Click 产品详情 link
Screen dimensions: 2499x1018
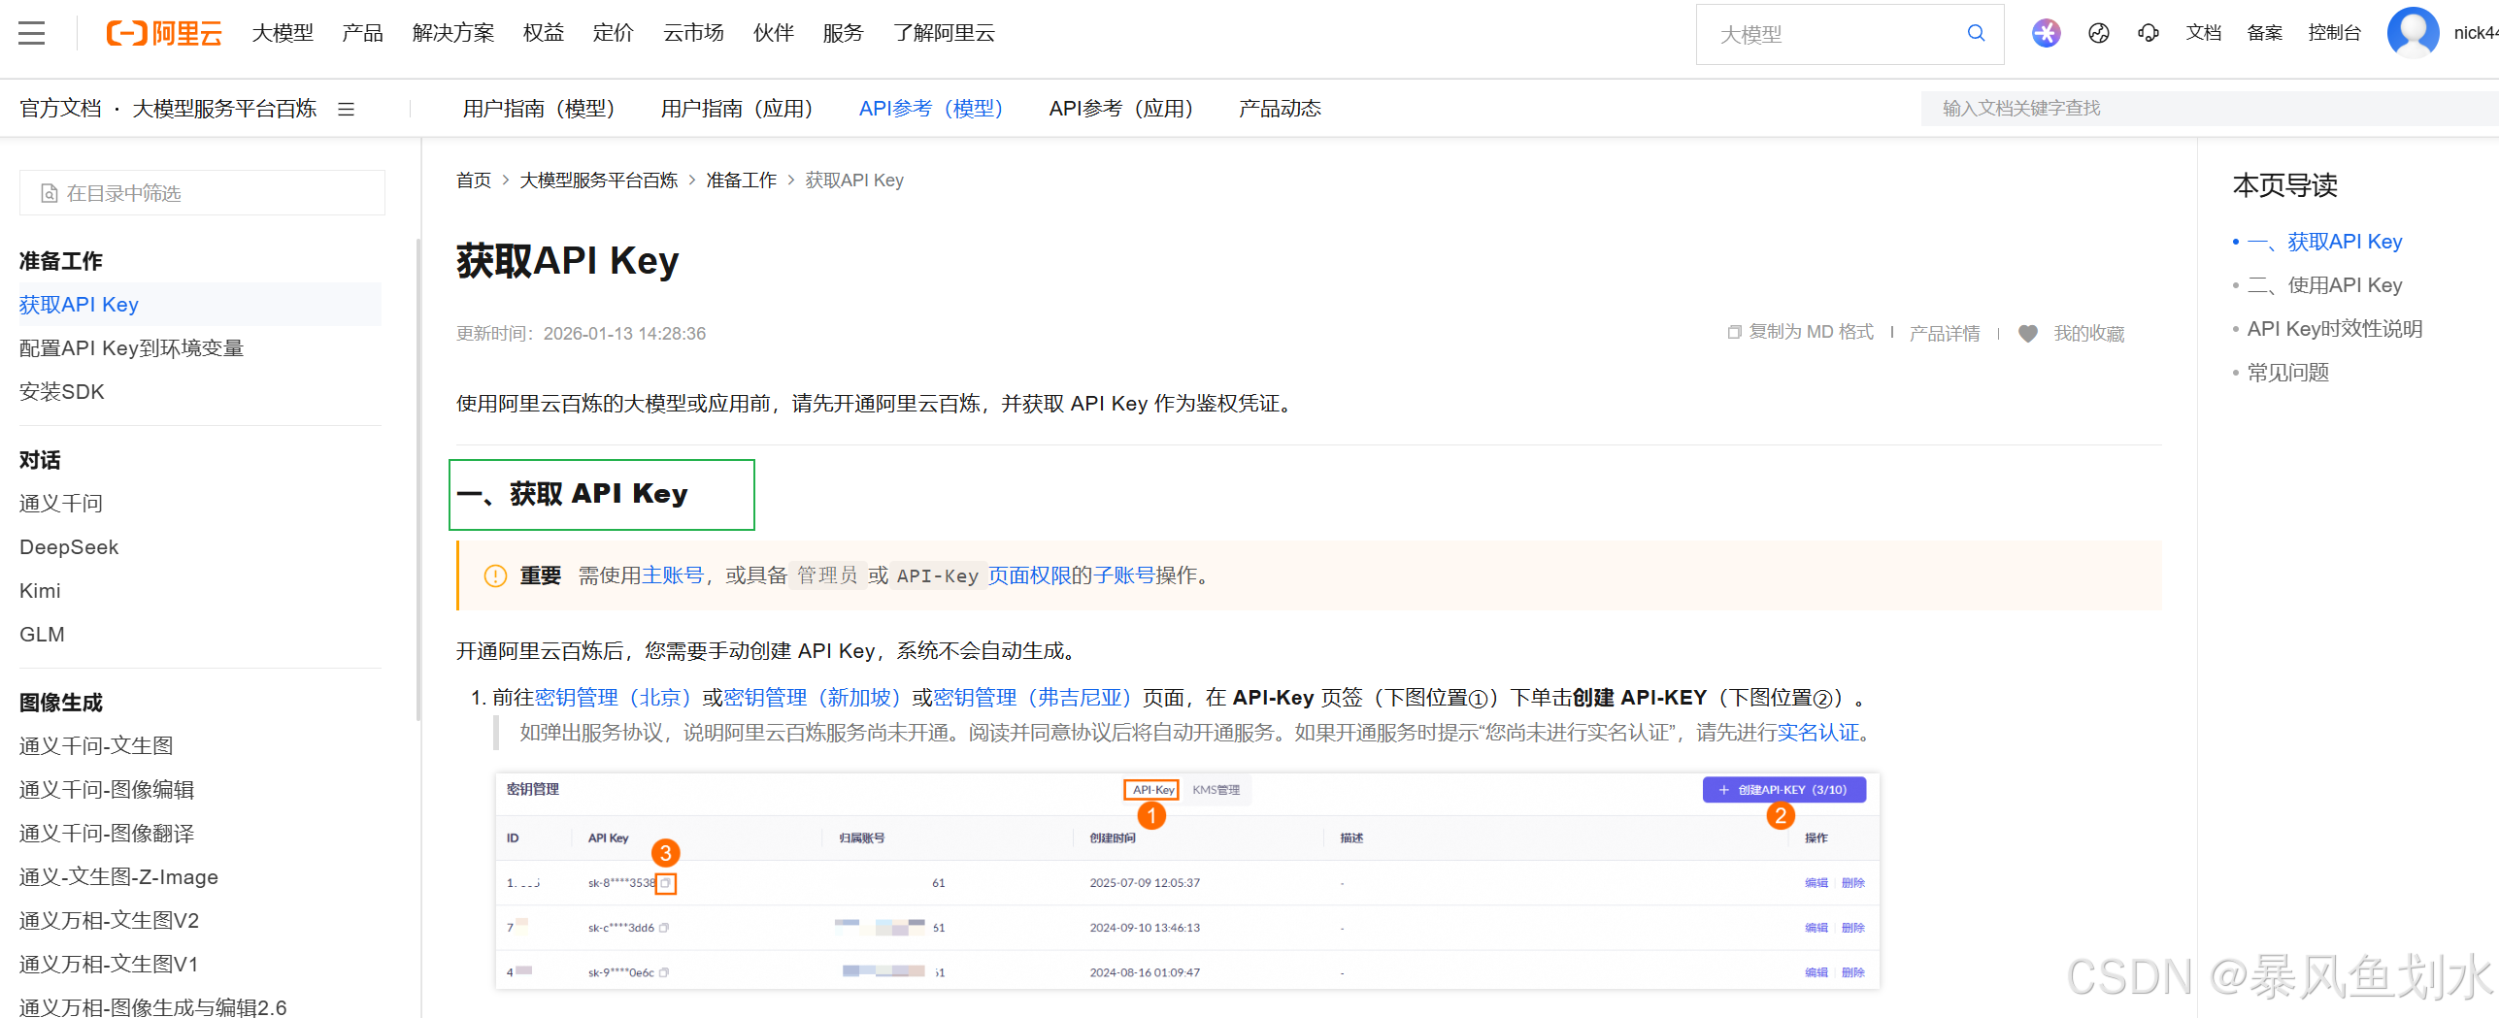1945,333
